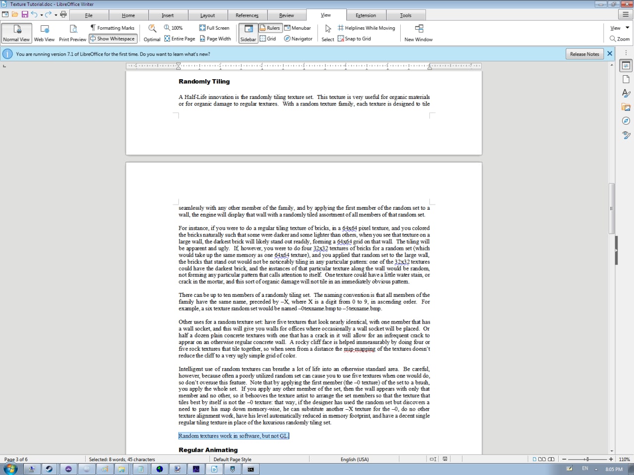Select single-page view layout
Viewport: 634px width, 475px height.
535,459
